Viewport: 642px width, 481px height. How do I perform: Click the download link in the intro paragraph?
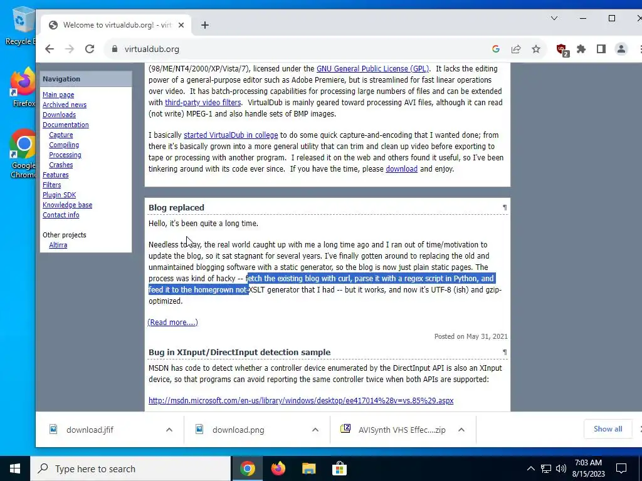coord(401,169)
